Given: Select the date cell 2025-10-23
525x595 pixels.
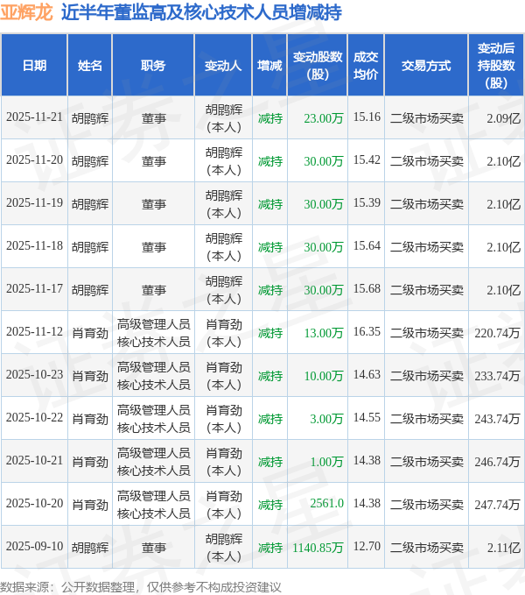Looking at the screenshot, I should 34,374.
